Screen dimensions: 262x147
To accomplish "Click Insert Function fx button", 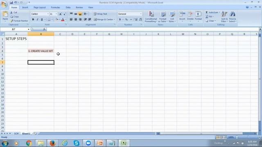I will pos(44,29).
